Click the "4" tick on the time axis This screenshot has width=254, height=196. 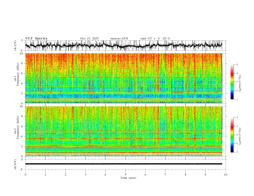pyautogui.click(x=105, y=175)
